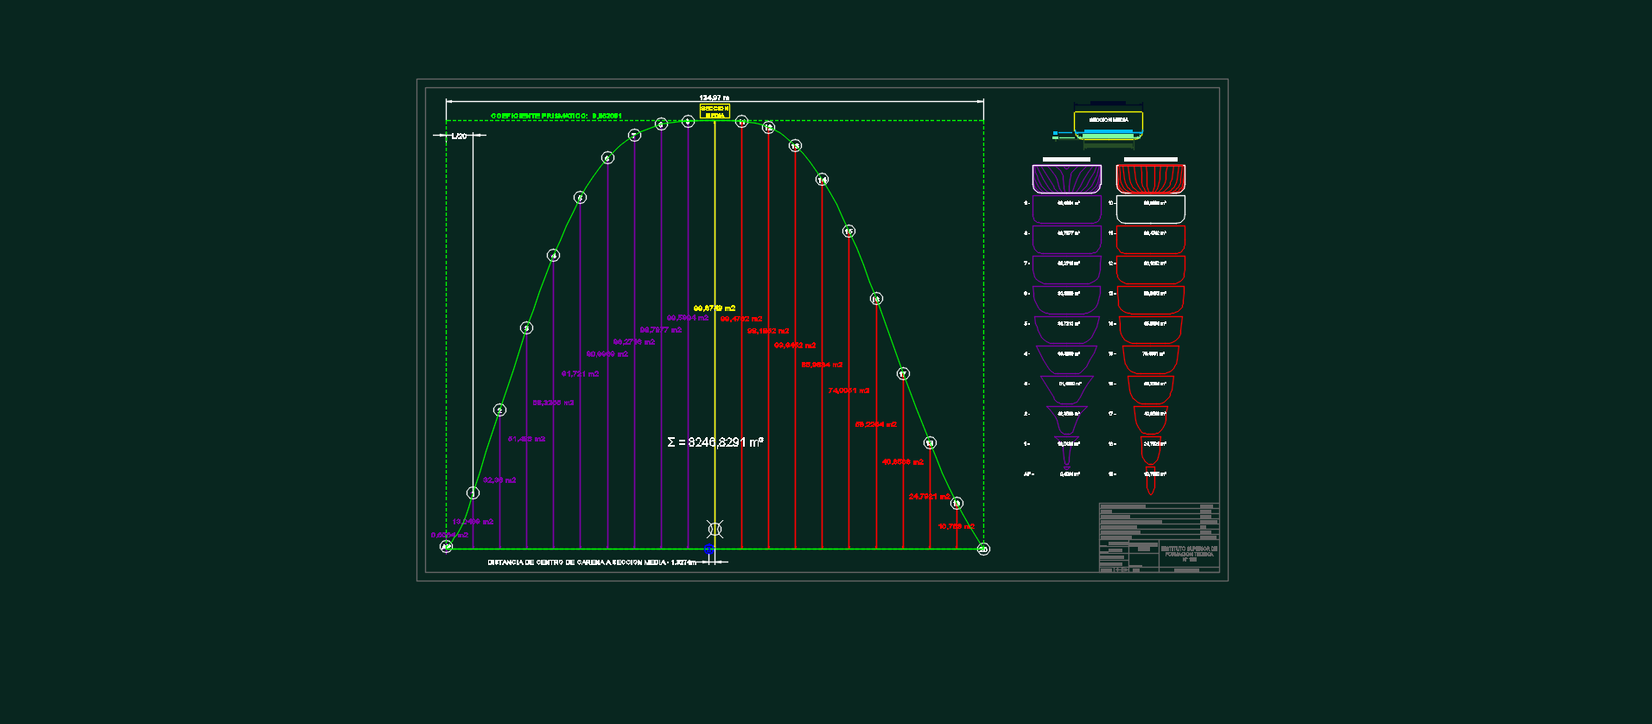
Task: Click the red section 17 outline
Action: [1151, 420]
